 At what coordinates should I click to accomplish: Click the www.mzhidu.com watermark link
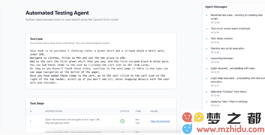tap(231, 129)
